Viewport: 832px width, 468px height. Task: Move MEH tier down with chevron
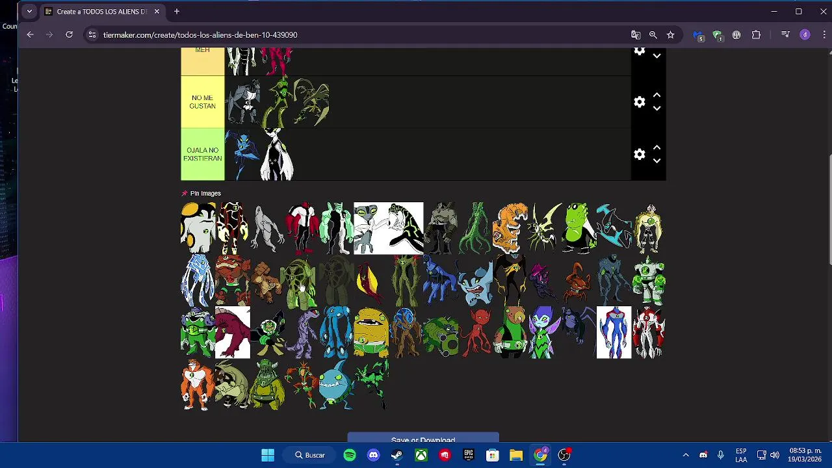pyautogui.click(x=656, y=56)
